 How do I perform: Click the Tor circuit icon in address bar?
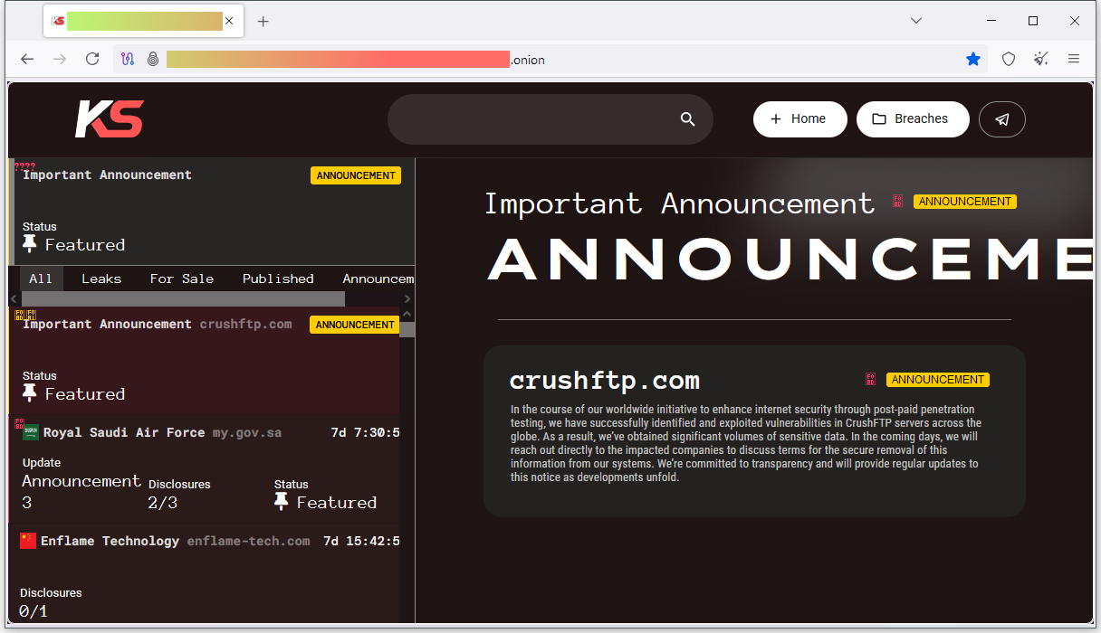point(128,60)
